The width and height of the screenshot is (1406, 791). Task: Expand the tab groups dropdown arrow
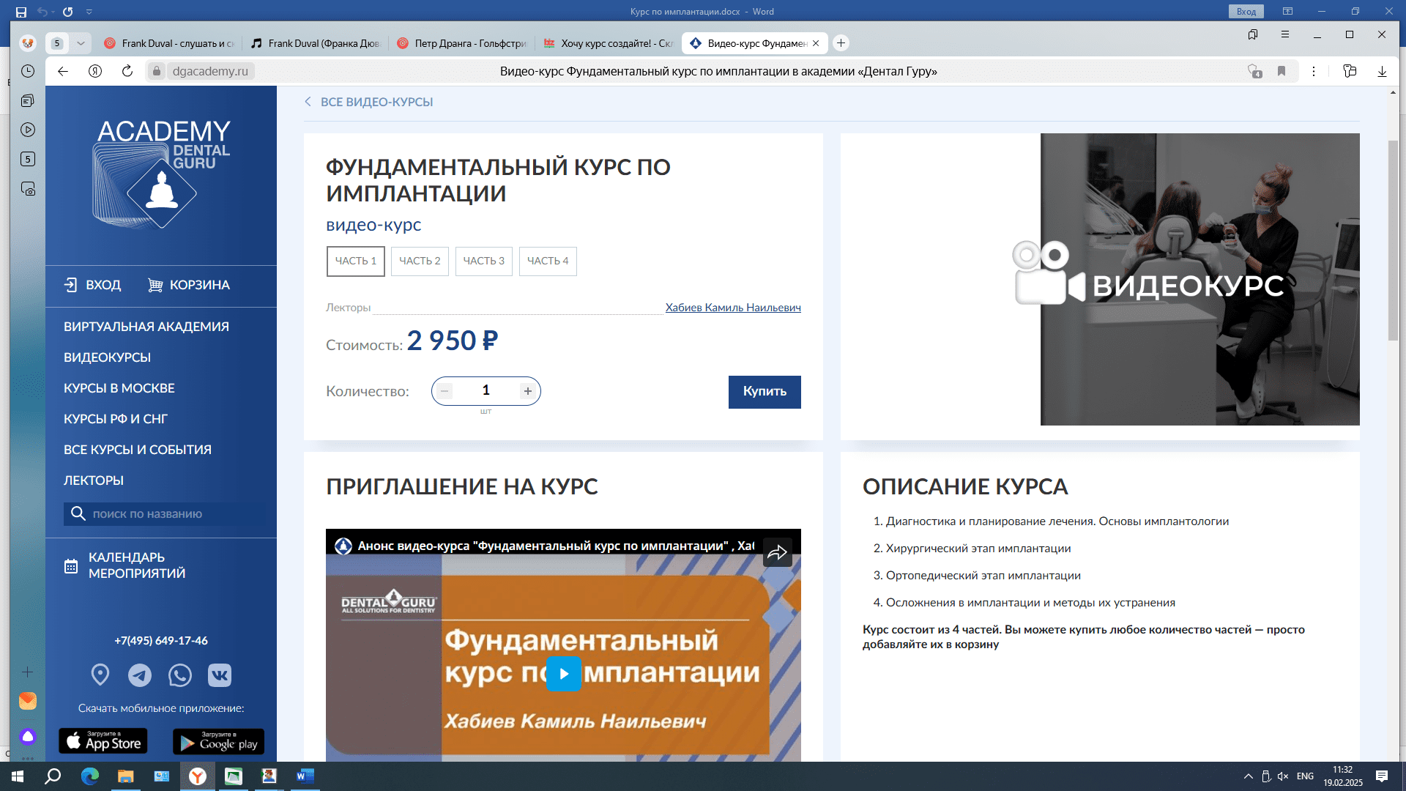pyautogui.click(x=81, y=43)
